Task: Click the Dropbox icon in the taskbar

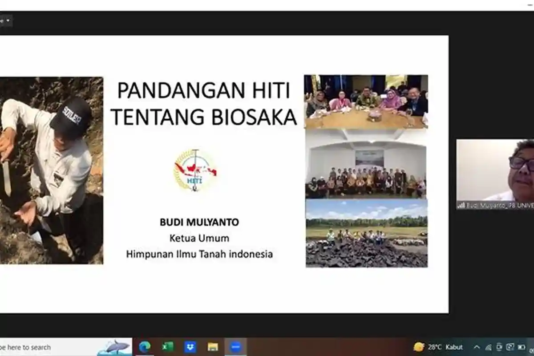Action: click(x=190, y=347)
